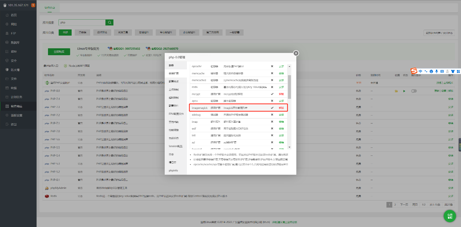This screenshot has width=461, height=227.
Task: Open 防火墙 in left navigation menu
Action: click(15, 70)
